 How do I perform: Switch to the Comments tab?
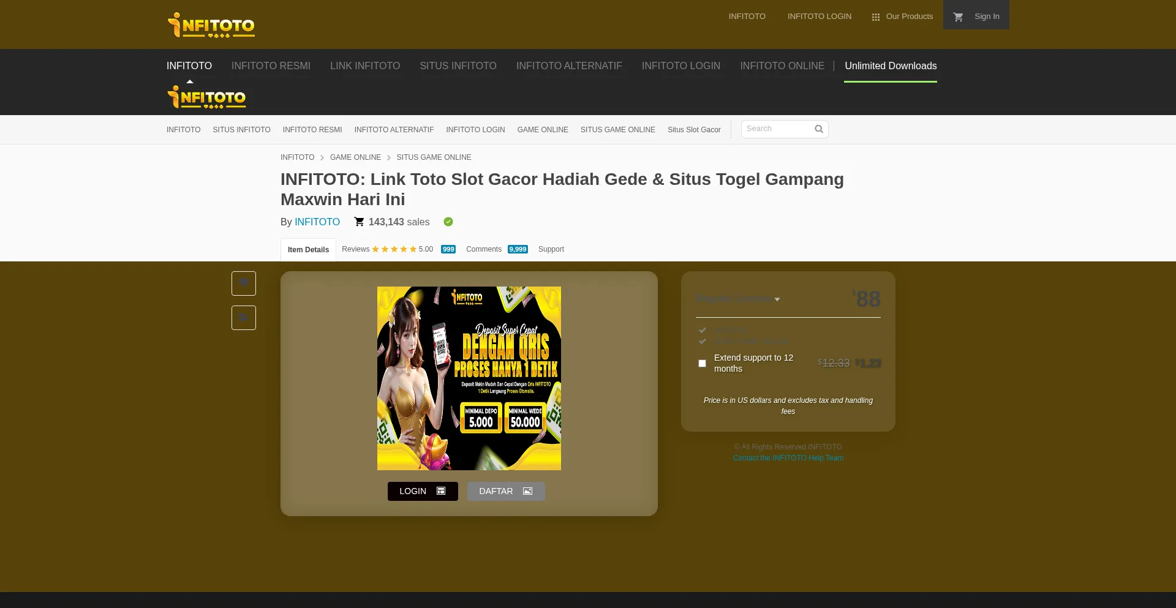(x=484, y=249)
